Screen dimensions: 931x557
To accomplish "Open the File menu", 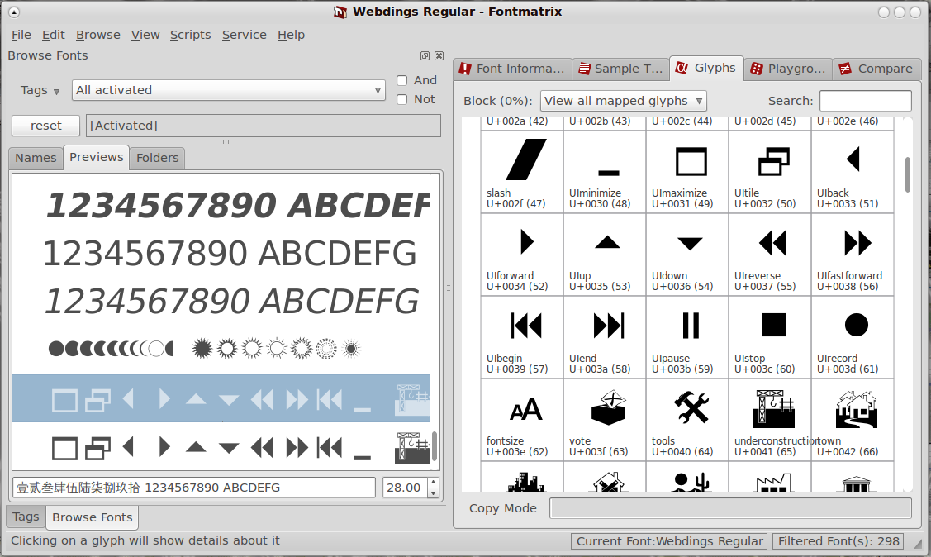I will [x=21, y=35].
